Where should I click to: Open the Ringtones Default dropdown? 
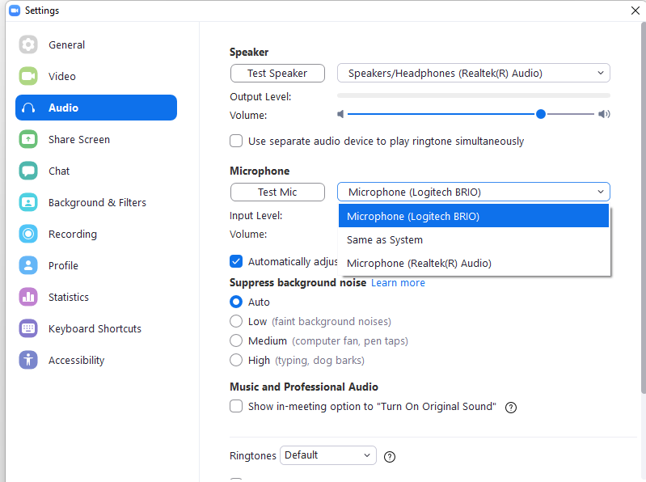click(328, 455)
